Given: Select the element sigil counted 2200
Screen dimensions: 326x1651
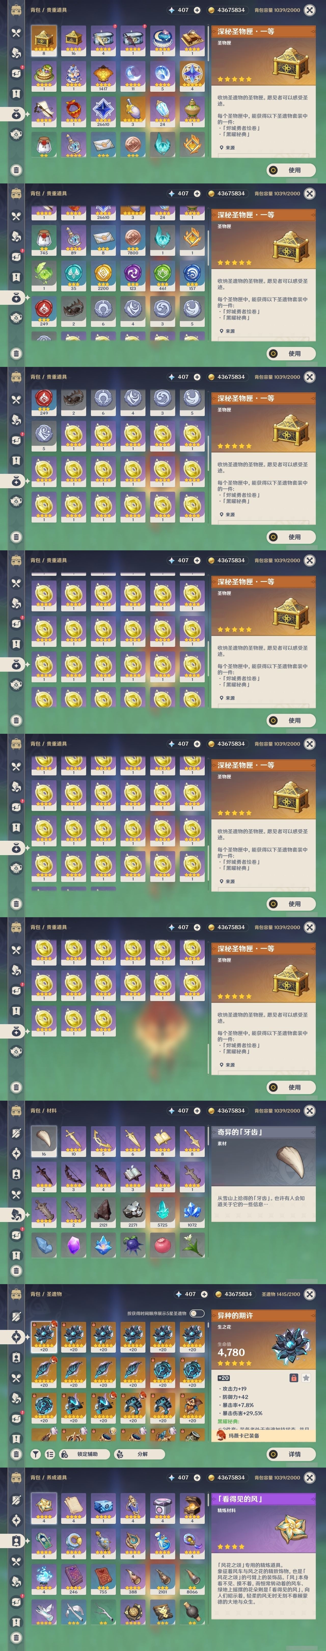Looking at the screenshot, I should (103, 276).
